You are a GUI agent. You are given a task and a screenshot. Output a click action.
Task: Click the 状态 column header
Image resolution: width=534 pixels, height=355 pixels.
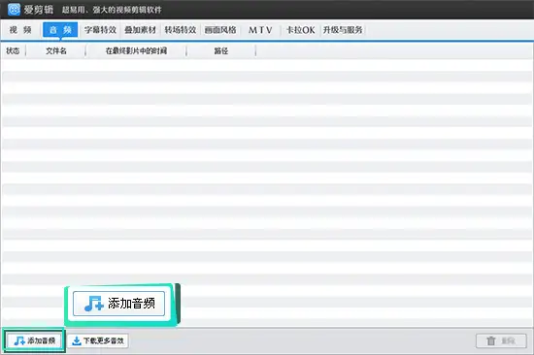click(x=13, y=51)
